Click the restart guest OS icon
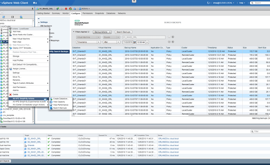 tap(70, 9)
